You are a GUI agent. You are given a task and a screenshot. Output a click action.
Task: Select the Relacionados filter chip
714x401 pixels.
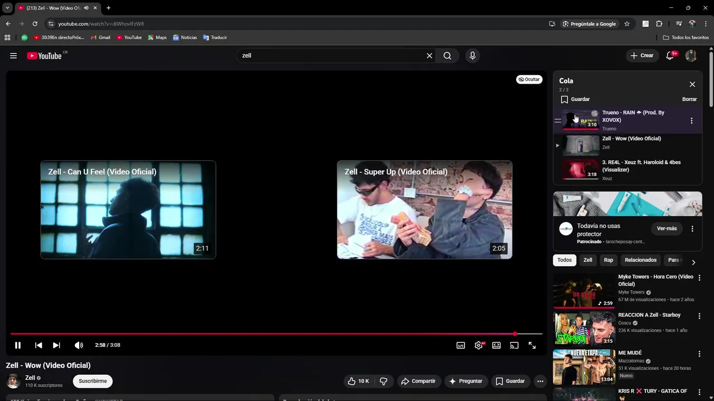640,260
